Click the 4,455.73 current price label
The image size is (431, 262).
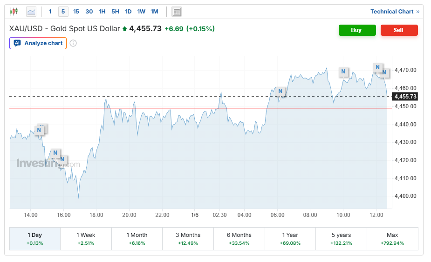pyautogui.click(x=405, y=97)
